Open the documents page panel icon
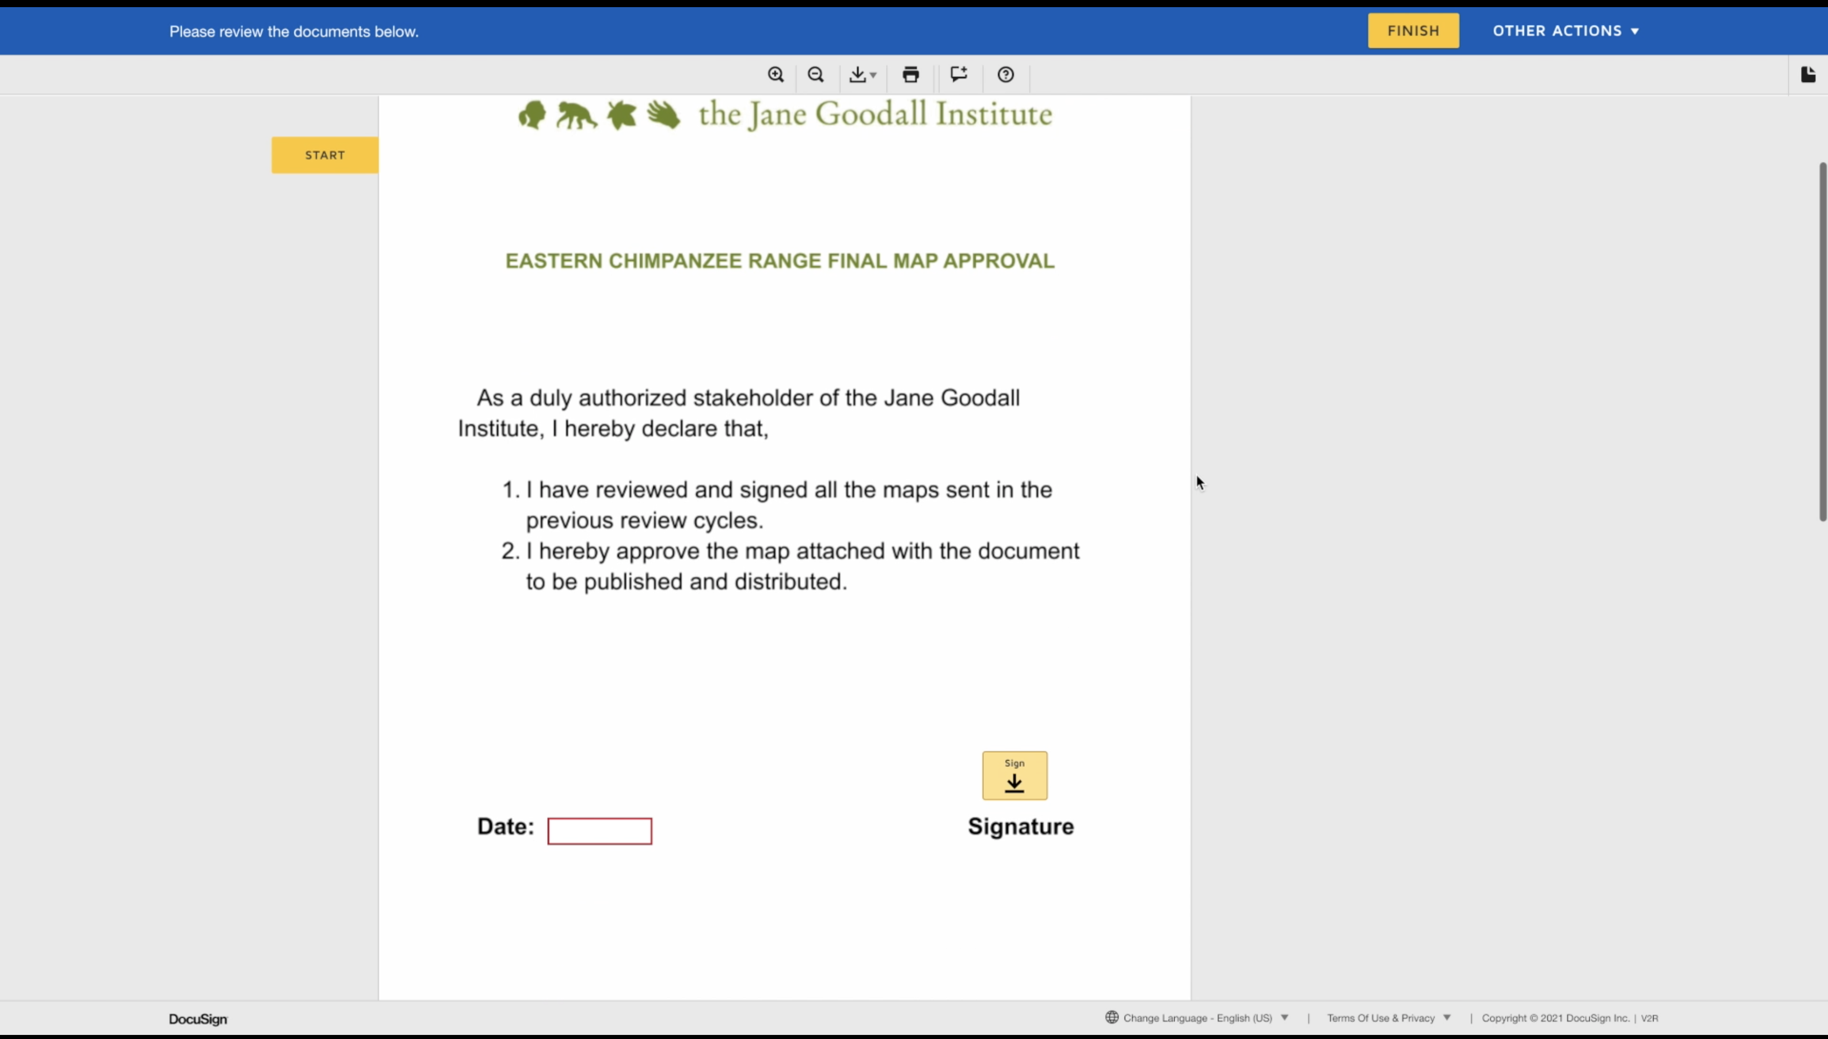This screenshot has height=1039, width=1828. [x=1807, y=75]
